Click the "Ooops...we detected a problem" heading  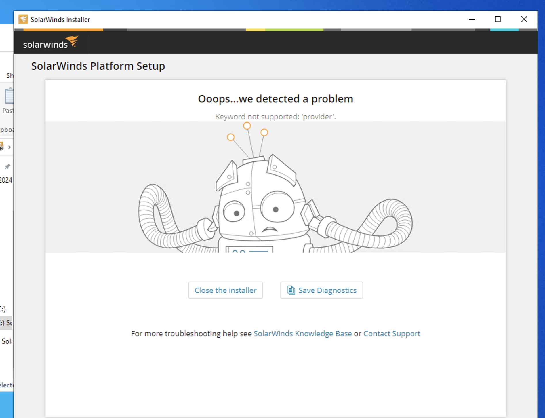pyautogui.click(x=275, y=99)
